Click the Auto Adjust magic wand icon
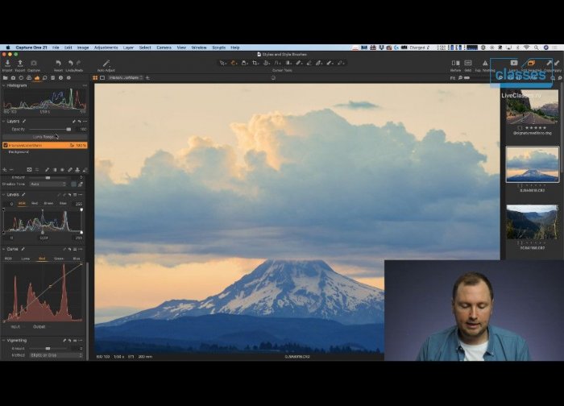 click(106, 63)
